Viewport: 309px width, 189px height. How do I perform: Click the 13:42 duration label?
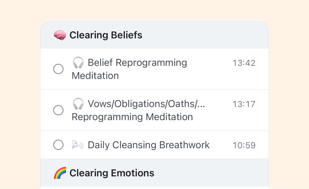point(244,63)
